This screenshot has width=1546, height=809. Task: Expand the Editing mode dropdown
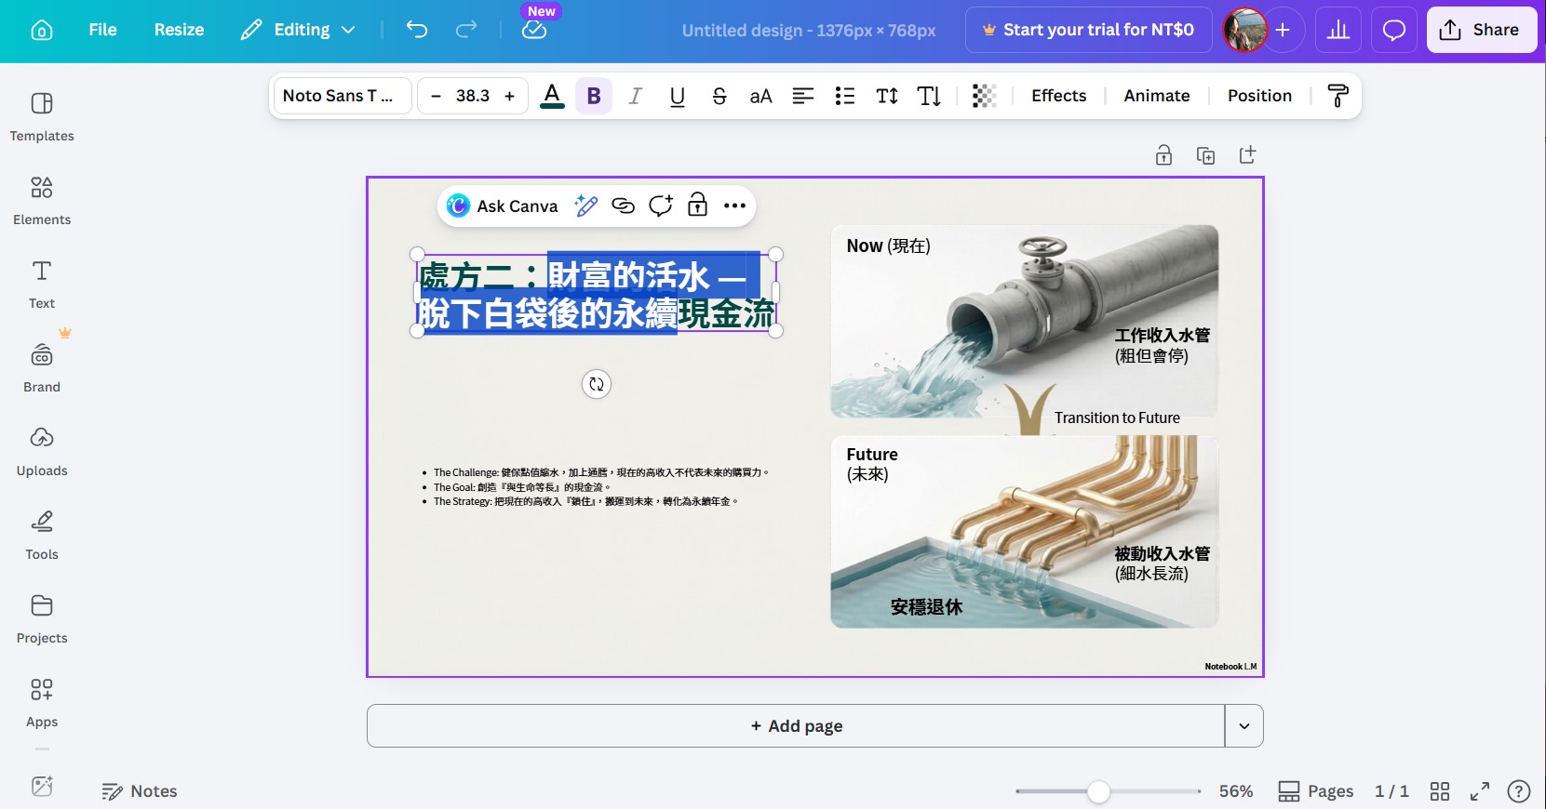tap(298, 30)
